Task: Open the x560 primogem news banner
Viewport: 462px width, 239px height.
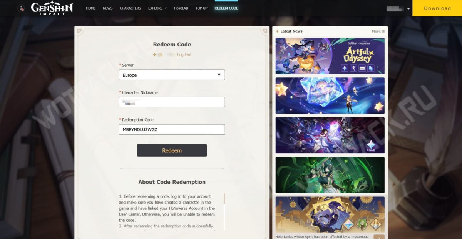Action: tap(330, 135)
